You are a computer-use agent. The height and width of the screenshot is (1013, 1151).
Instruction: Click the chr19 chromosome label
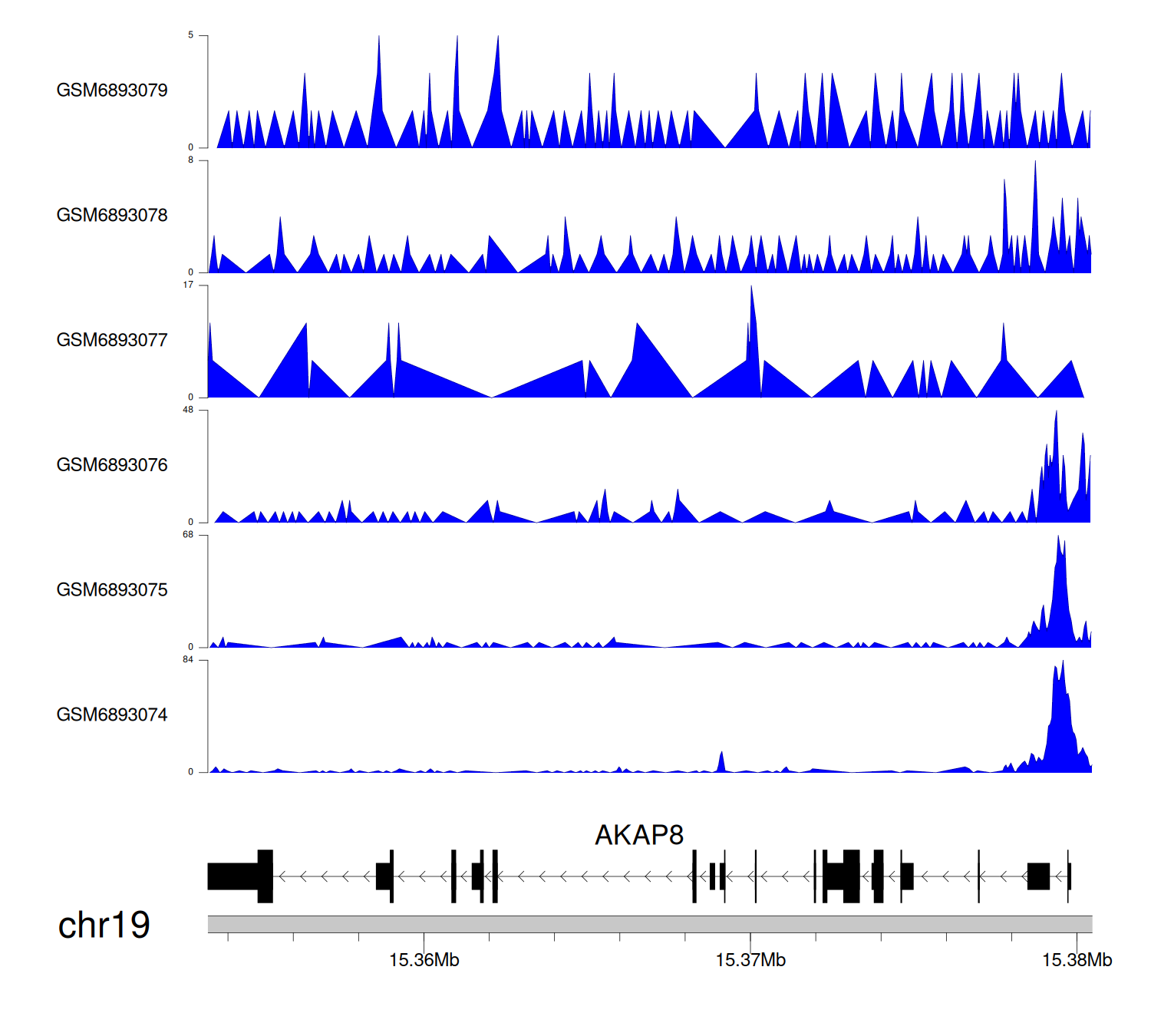(104, 925)
